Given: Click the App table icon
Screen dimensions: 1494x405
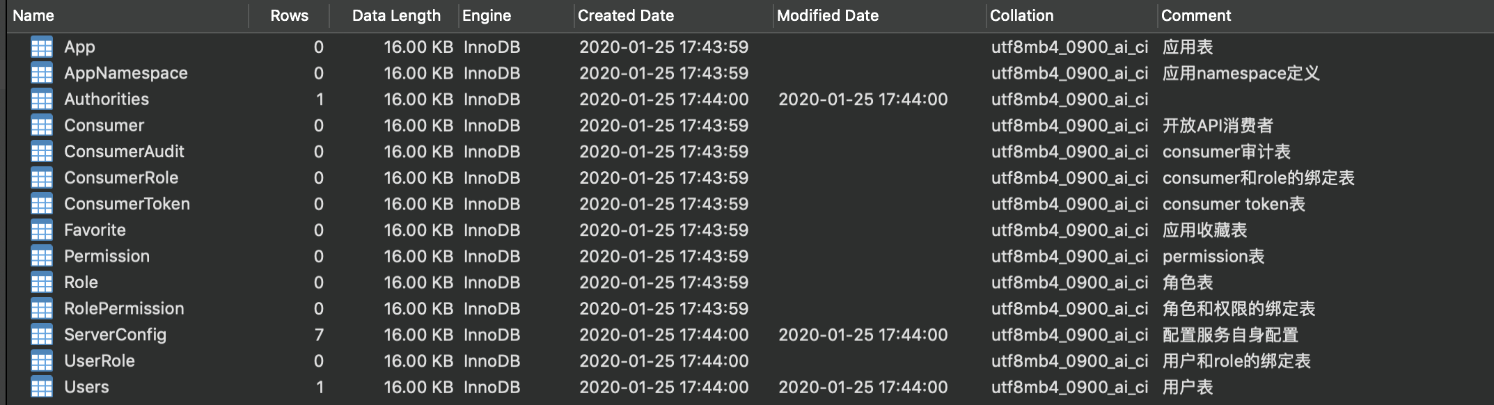Looking at the screenshot, I should [41, 47].
